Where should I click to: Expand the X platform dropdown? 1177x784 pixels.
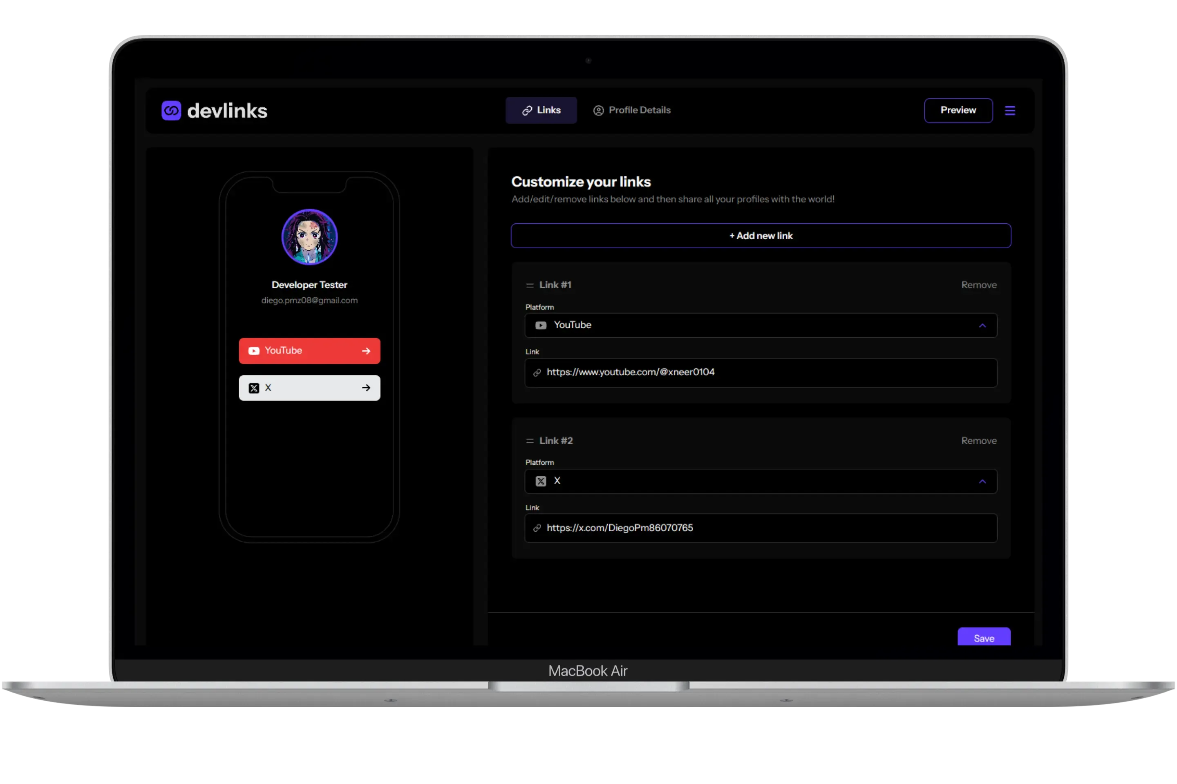coord(761,481)
